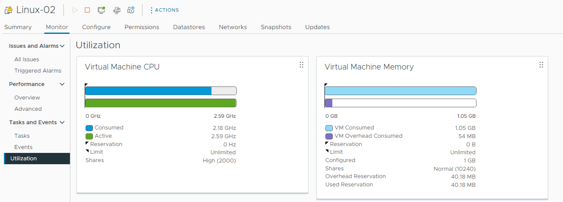Open Edit Settings icon in toolbar
Viewport: 563px width, 202px height.
tap(116, 10)
